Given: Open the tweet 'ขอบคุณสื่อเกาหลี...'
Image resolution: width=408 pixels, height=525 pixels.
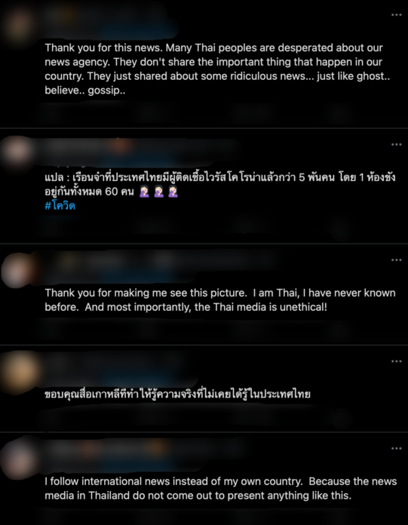Looking at the screenshot, I should coord(177,394).
